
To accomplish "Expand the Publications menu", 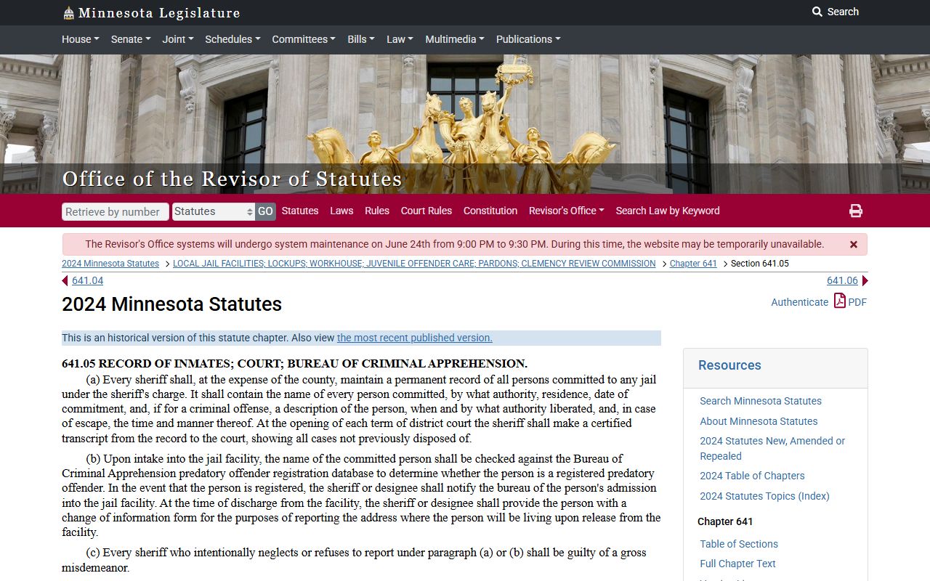I will click(528, 39).
